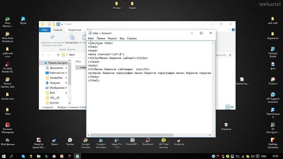The image size is (283, 159).
Task: Open Skype desktop shortcut
Action: 23,21
